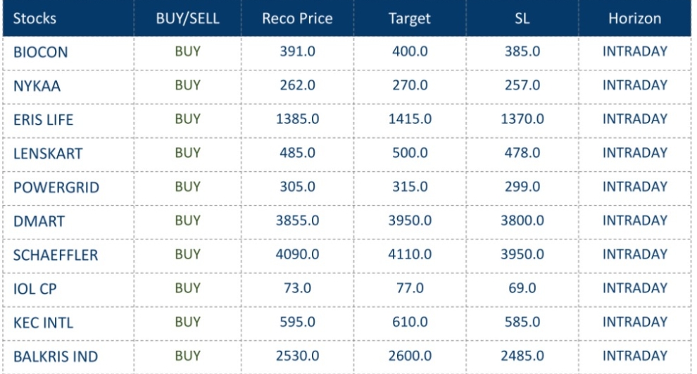Select the IOL CP stock name
697x374 pixels.
(33, 289)
